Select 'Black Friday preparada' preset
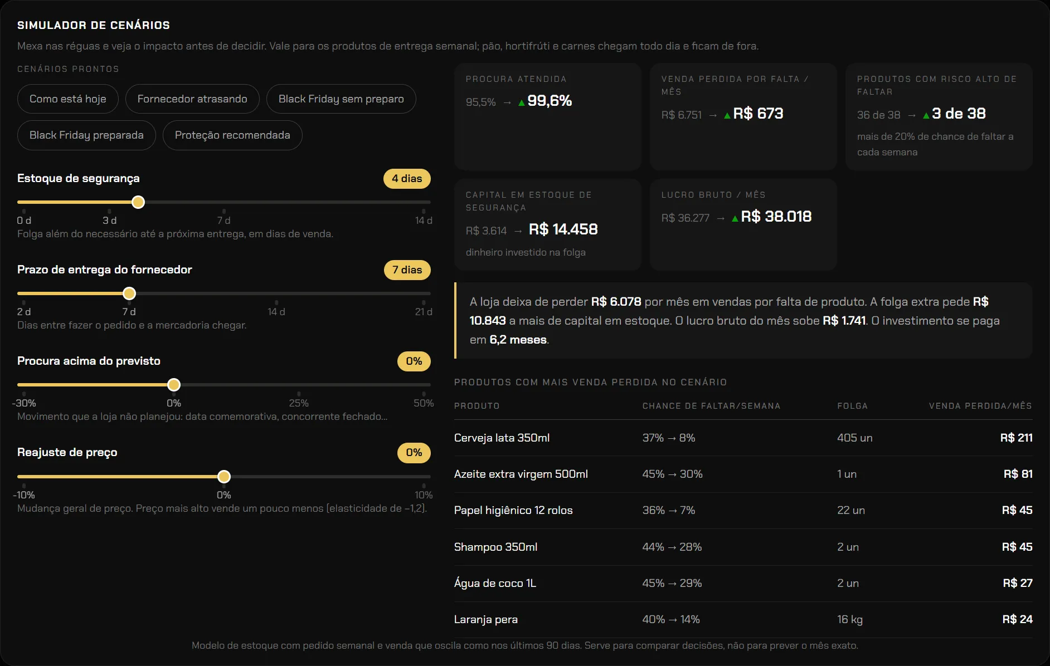 [86, 135]
